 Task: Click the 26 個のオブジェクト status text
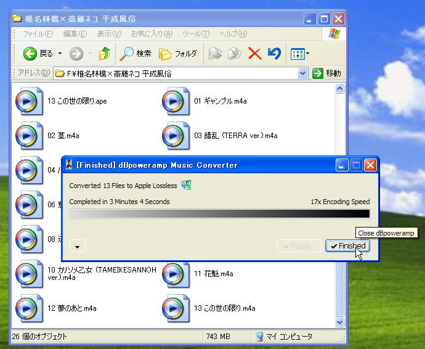(x=39, y=337)
